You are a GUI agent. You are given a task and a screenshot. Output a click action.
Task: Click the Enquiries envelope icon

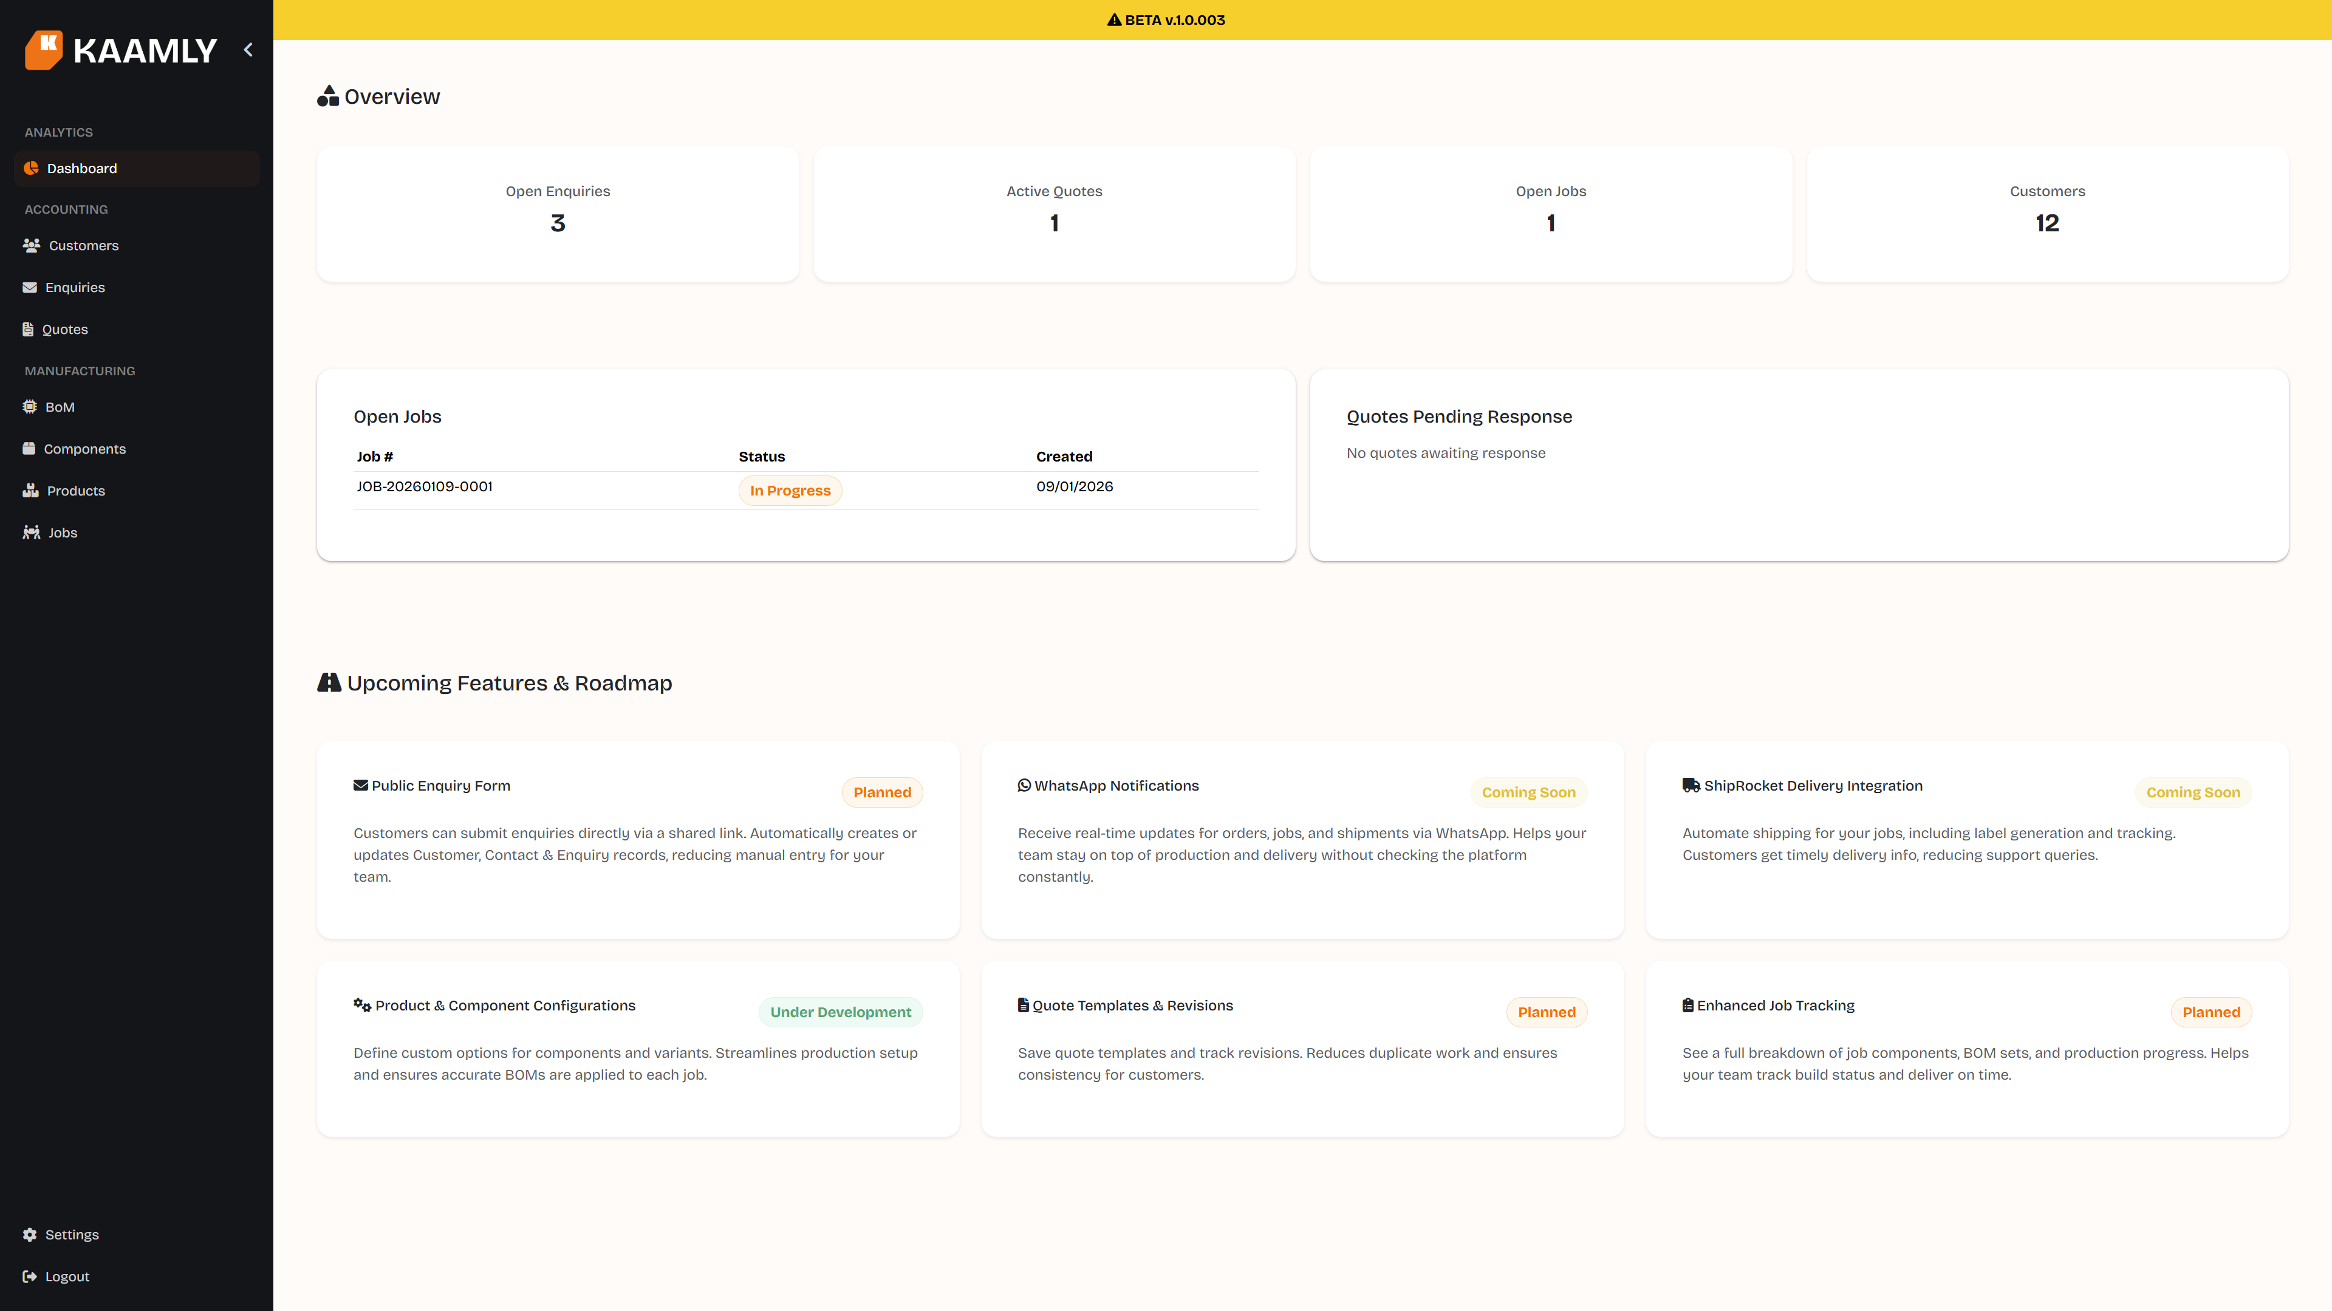(29, 287)
